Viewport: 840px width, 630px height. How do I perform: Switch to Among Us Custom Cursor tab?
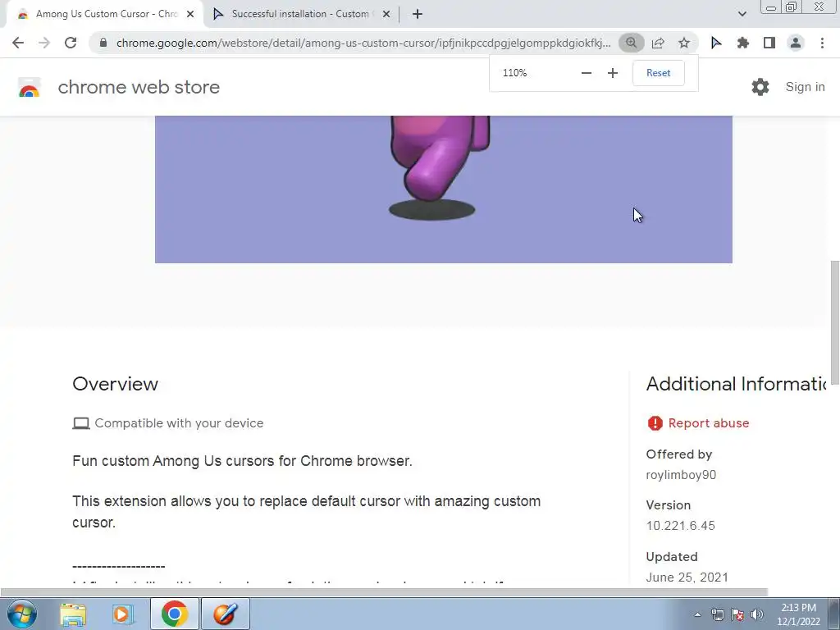104,14
